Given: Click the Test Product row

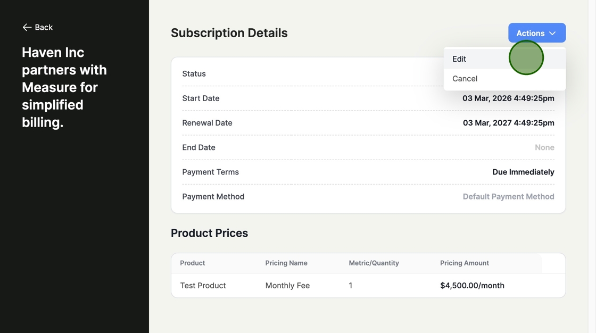Looking at the screenshot, I should (x=203, y=286).
